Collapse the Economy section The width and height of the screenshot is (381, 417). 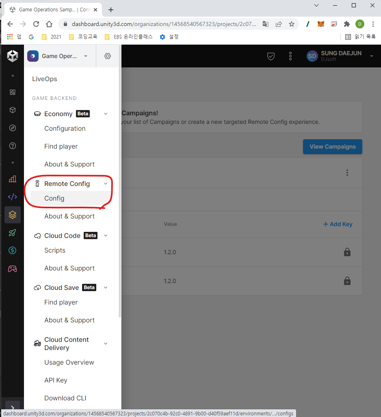click(106, 114)
